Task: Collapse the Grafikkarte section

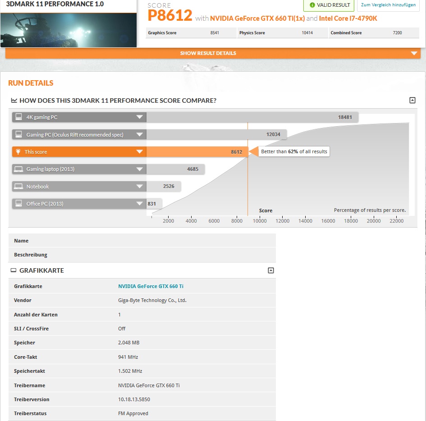Action: (271, 270)
